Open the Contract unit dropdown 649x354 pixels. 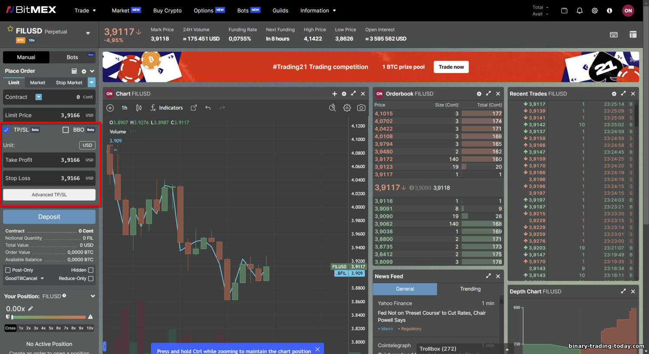coord(39,97)
